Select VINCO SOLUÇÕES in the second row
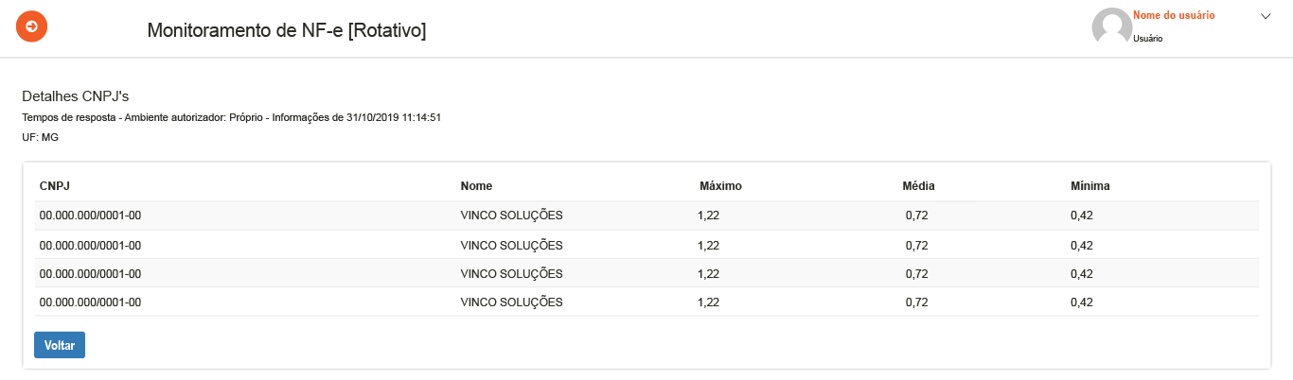The width and height of the screenshot is (1293, 380). coord(511,246)
